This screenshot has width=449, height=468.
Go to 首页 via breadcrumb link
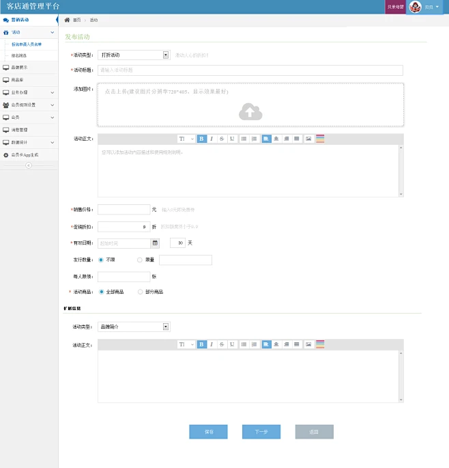coord(77,20)
